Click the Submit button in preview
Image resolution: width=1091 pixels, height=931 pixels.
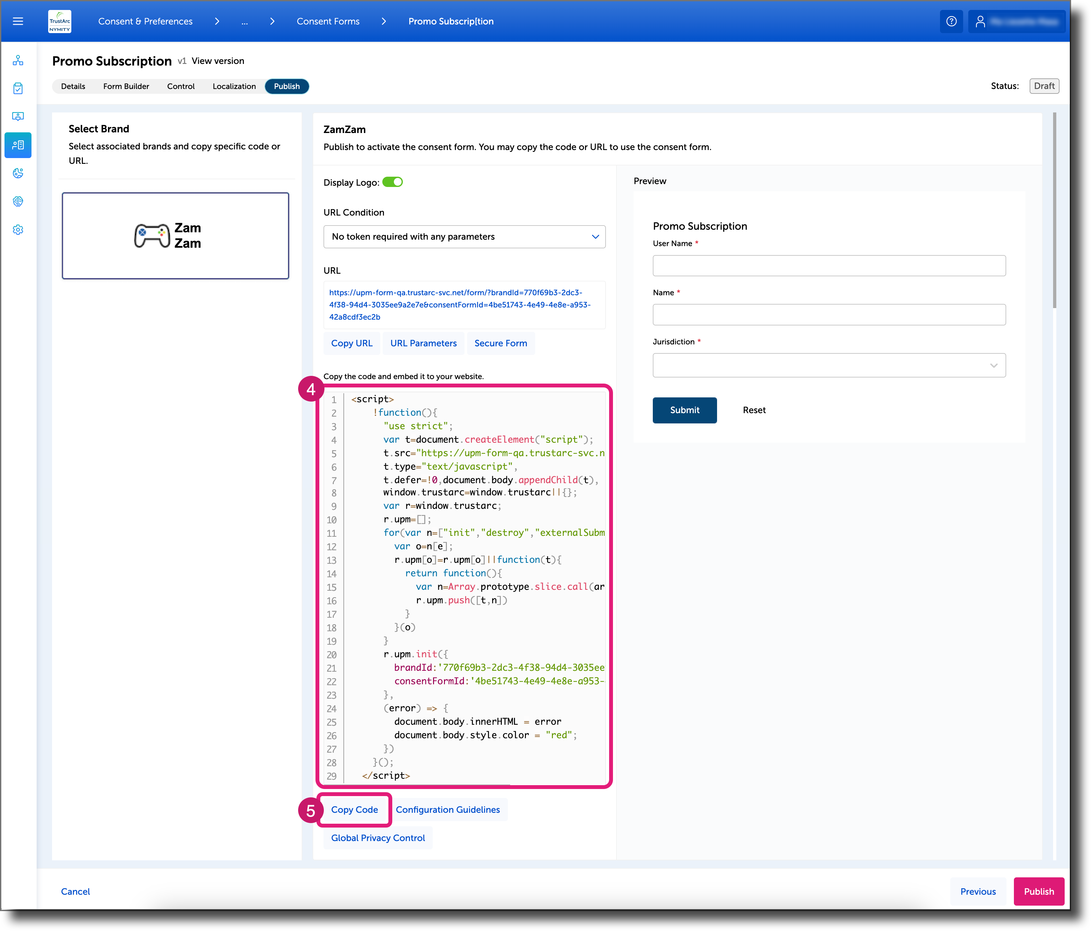pos(685,410)
